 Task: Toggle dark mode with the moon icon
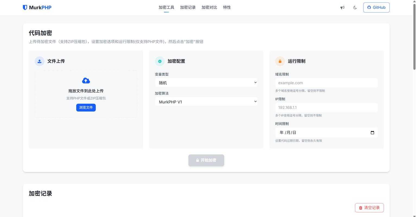(355, 8)
